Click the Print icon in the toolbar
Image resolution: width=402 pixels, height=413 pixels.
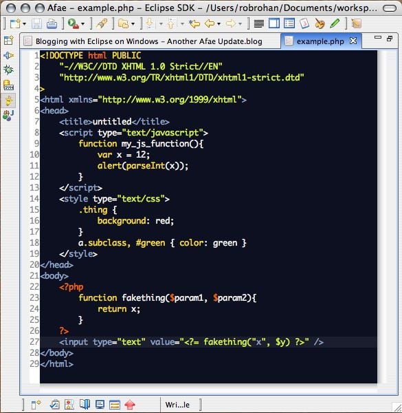tap(52, 23)
